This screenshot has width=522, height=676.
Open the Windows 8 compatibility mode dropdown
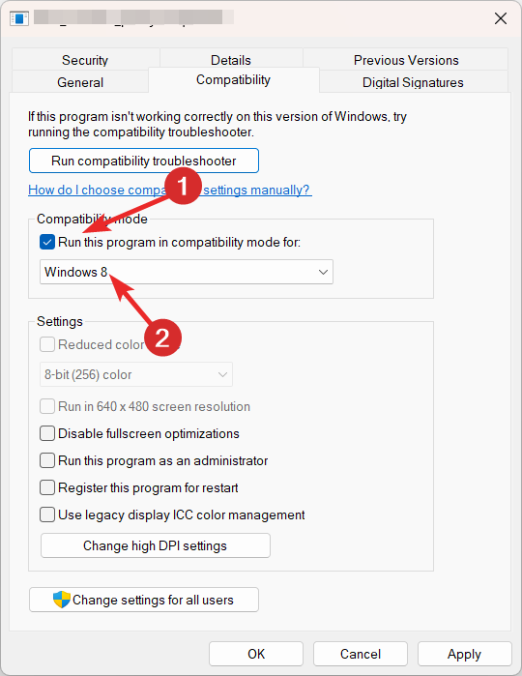pos(187,272)
